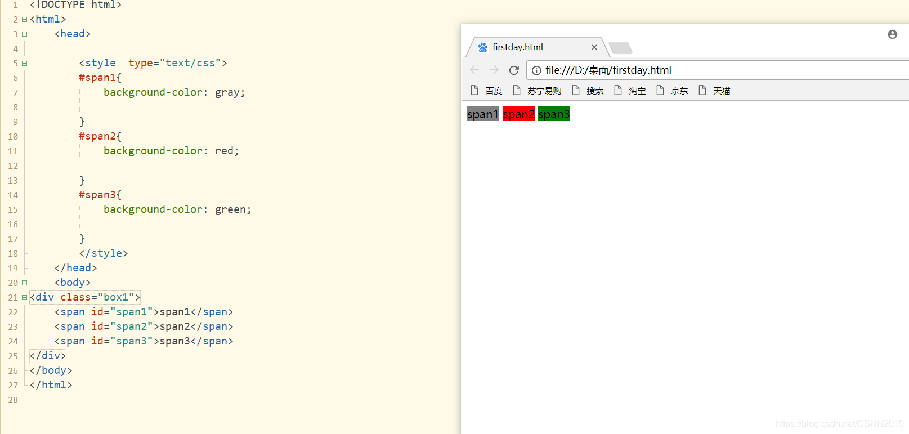Collapse the body fold marker on line 20
The width and height of the screenshot is (909, 434).
click(x=24, y=283)
